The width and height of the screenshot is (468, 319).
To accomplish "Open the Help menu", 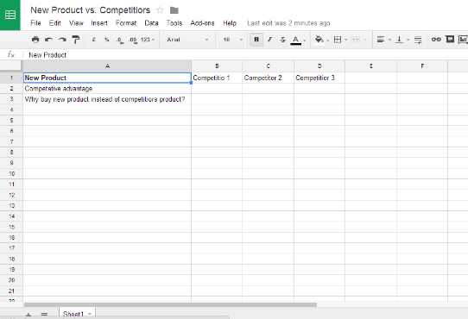I will coord(230,23).
